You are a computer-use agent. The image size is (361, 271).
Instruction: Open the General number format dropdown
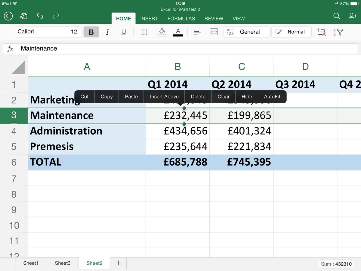pos(246,32)
